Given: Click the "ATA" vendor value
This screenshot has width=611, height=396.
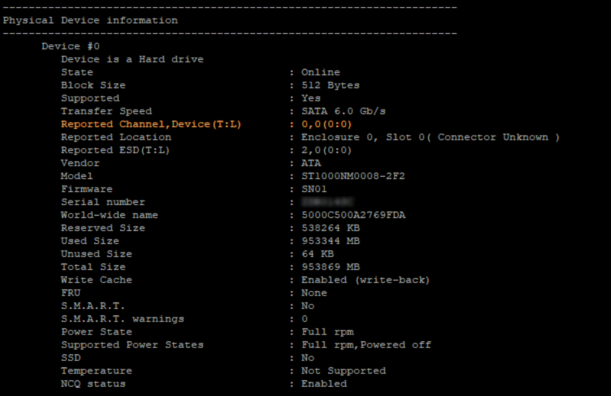Looking at the screenshot, I should pyautogui.click(x=311, y=163).
